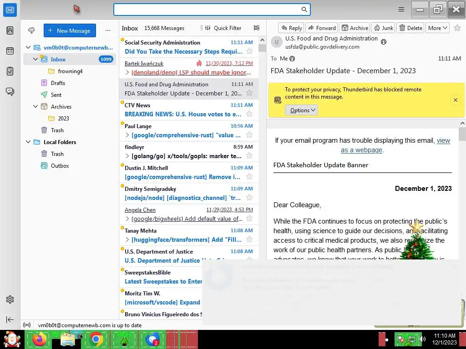Collapse the Inbox folder
This screenshot has width=466, height=349.
[35, 59]
